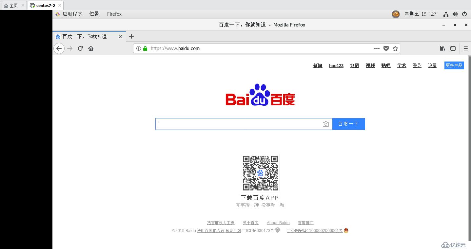This screenshot has height=249, width=471.
Task: Open the 贴吧 link
Action: tap(386, 65)
